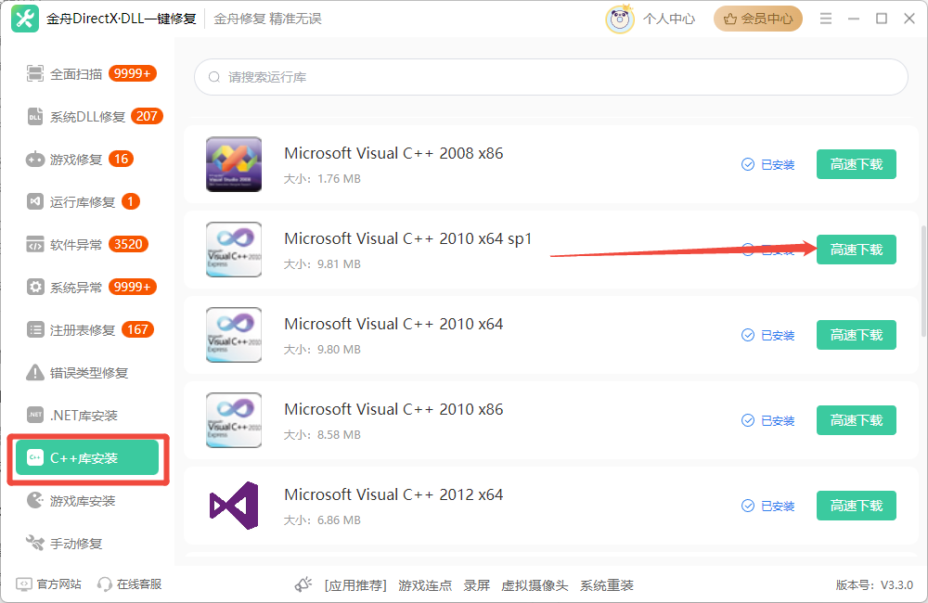Download Microsoft Visual C++ 2010 x64 sp1
Viewport: 928px width, 603px height.
(x=855, y=249)
